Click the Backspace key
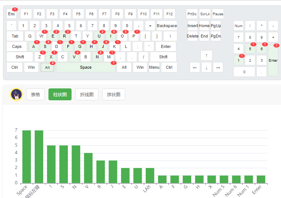 (167, 26)
